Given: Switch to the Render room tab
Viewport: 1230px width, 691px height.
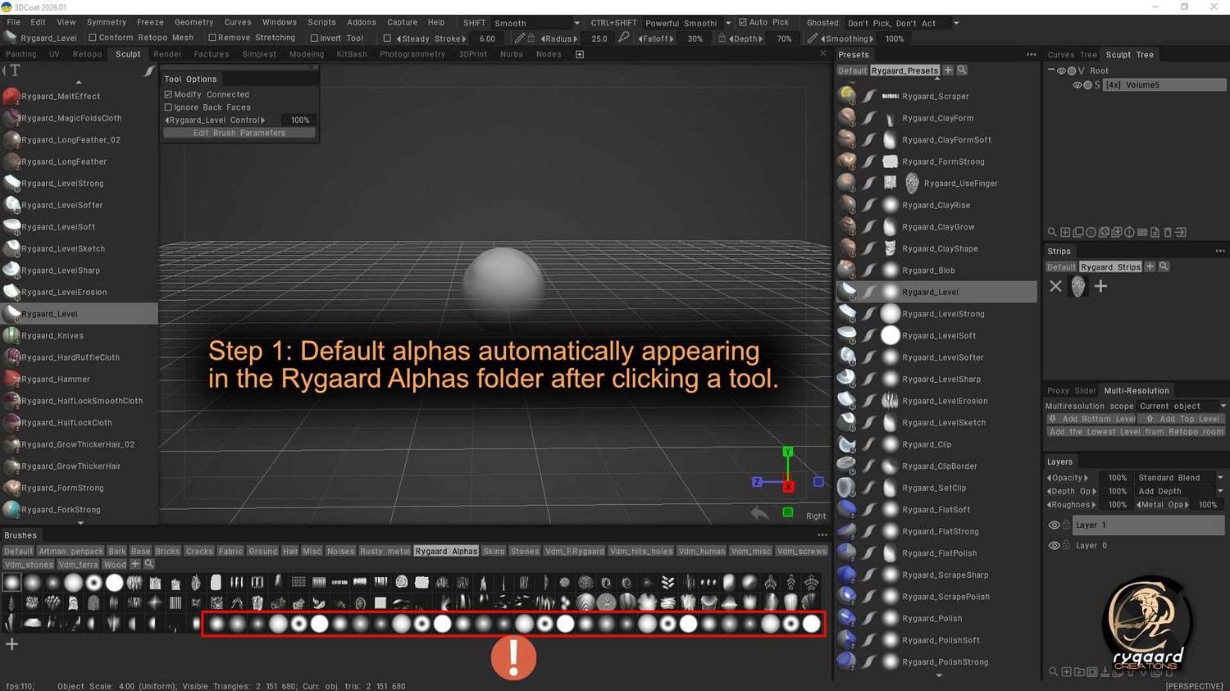Looking at the screenshot, I should 167,54.
